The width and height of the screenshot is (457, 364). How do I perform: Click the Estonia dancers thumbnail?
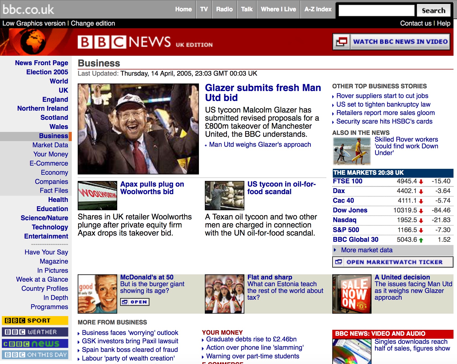[x=224, y=294]
